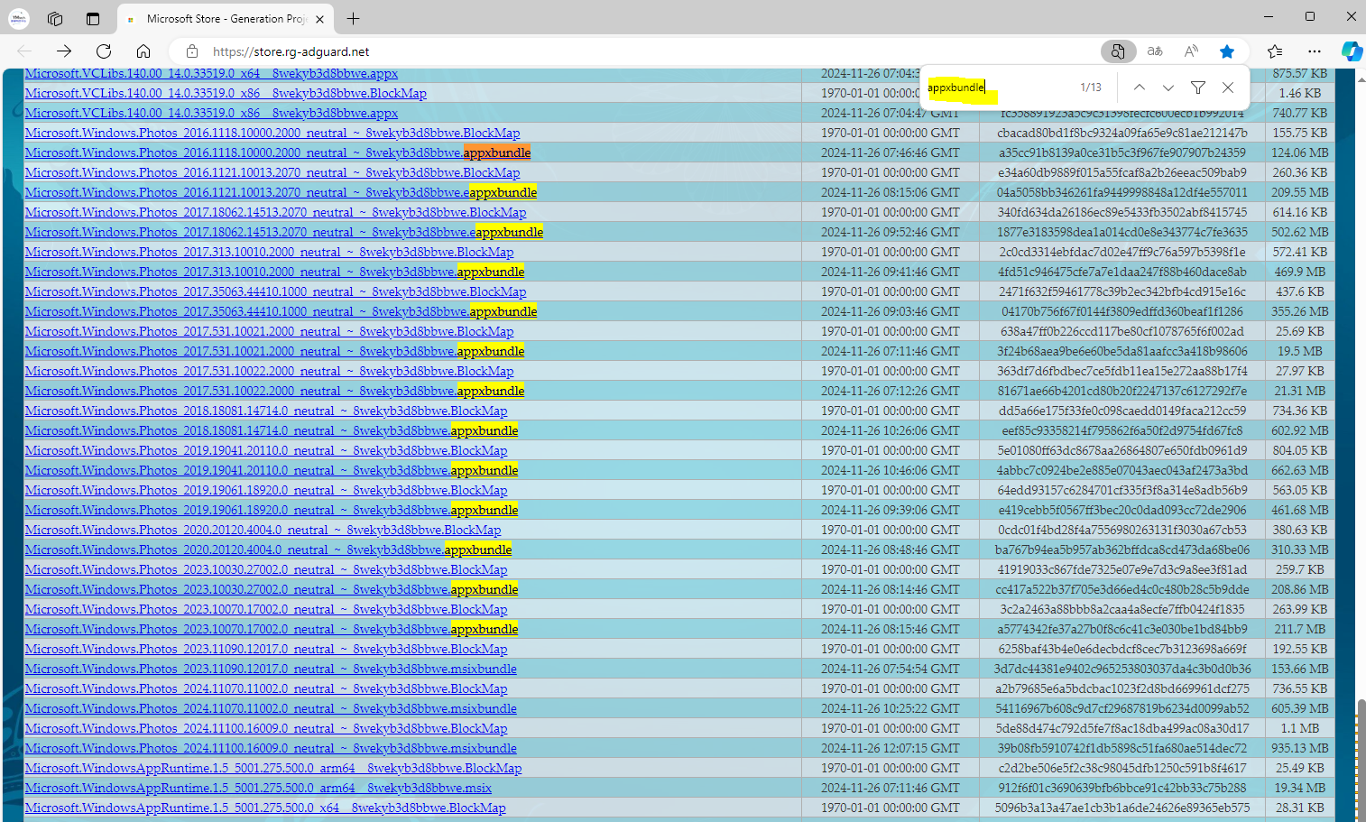This screenshot has width=1366, height=822.
Task: Open WindowsAppRuntime.1.5 arm64 BlockMap link
Action: point(273,768)
